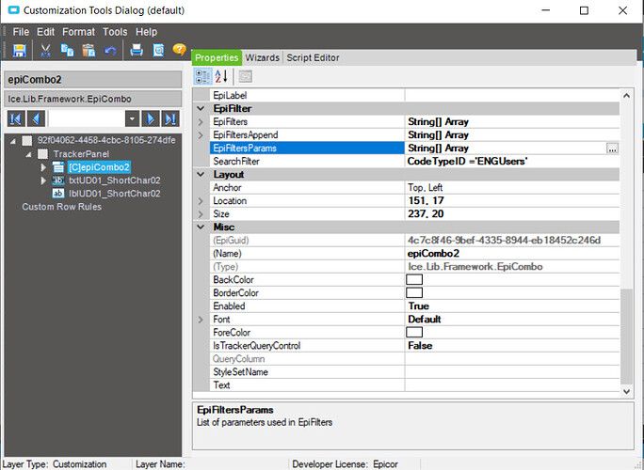Collapse the EpiFilter category
Screen dimensions: 644x470
[201, 109]
